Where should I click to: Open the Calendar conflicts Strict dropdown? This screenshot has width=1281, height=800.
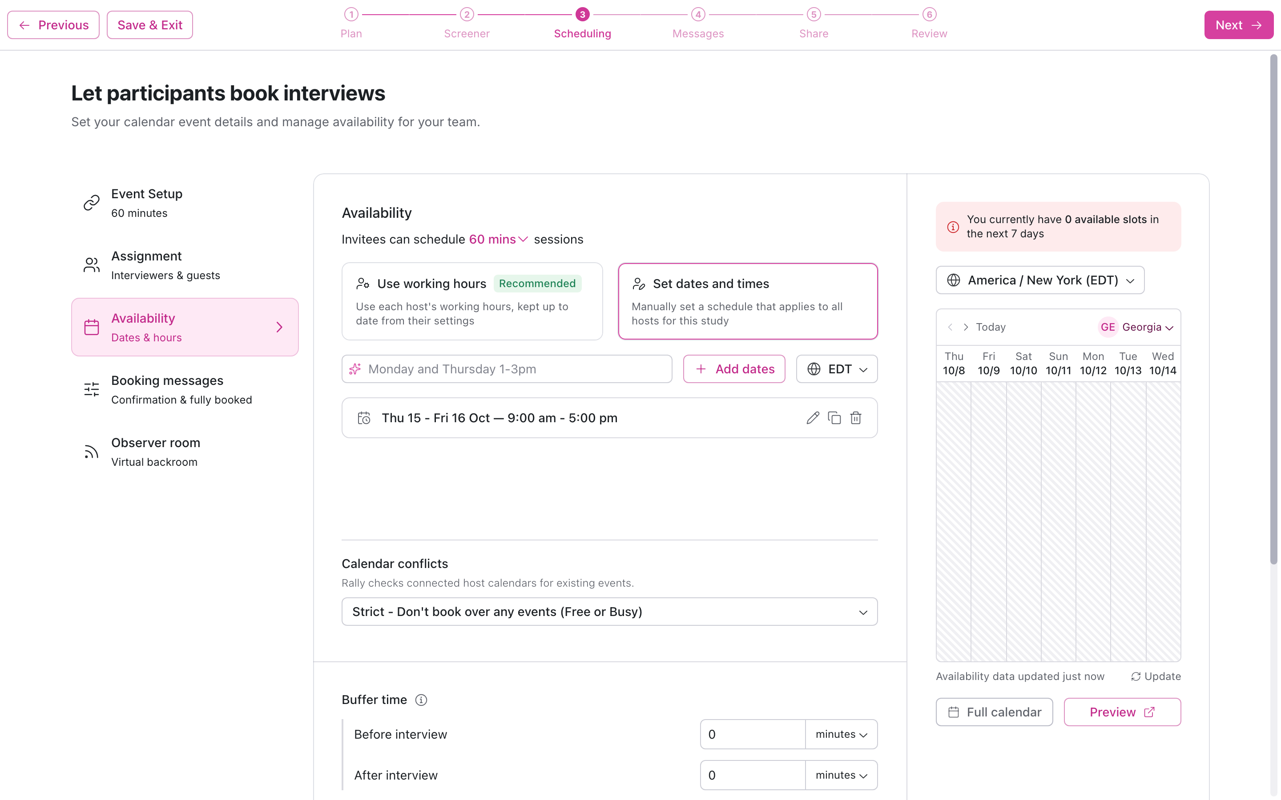tap(610, 612)
